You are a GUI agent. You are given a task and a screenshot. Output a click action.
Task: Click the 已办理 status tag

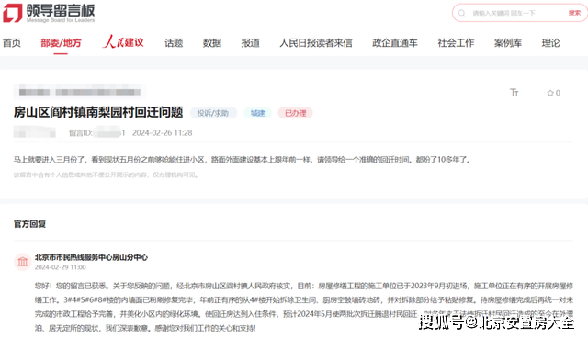(x=296, y=113)
